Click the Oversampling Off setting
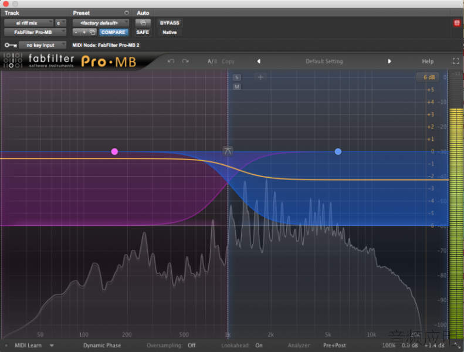464x352 pixels. coord(171,345)
